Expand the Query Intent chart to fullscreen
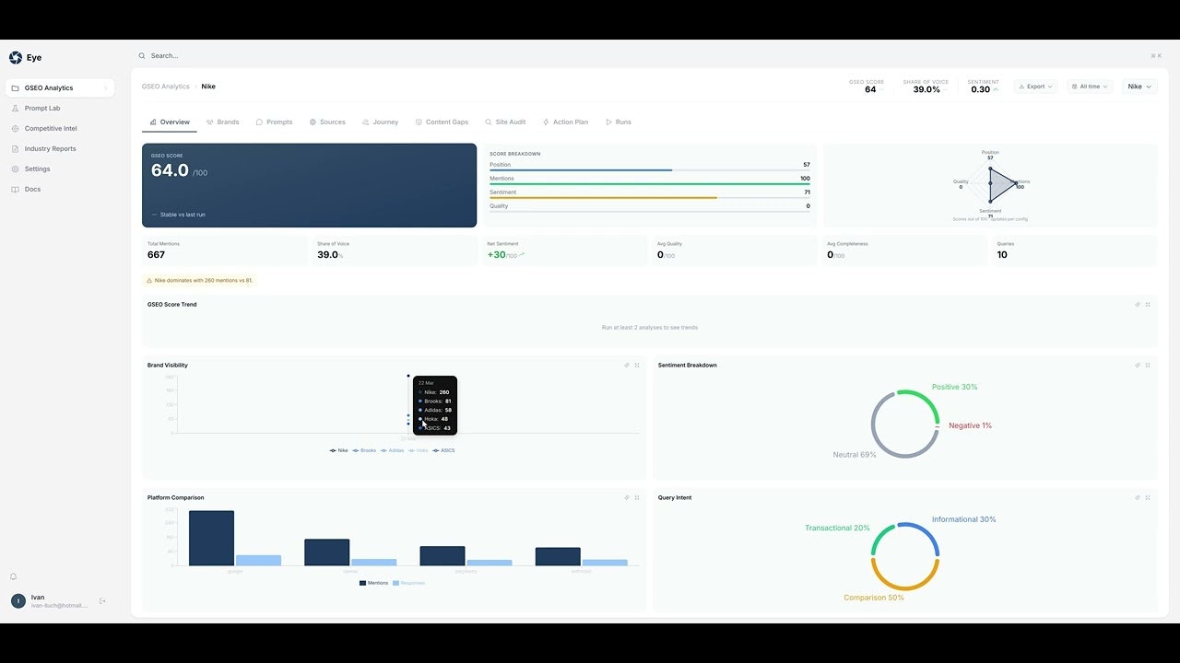 (x=1148, y=498)
